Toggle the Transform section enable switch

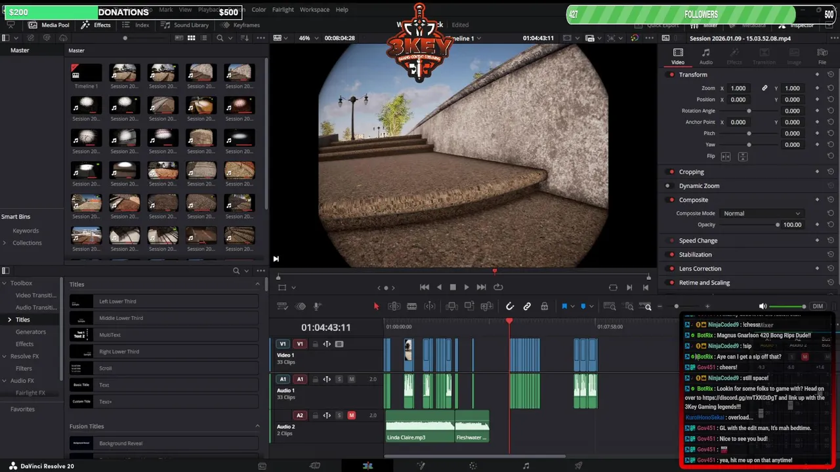click(671, 75)
